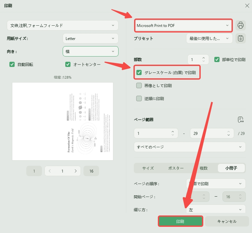Click the print preview thumbnail
The width and height of the screenshot is (252, 233).
(63, 121)
